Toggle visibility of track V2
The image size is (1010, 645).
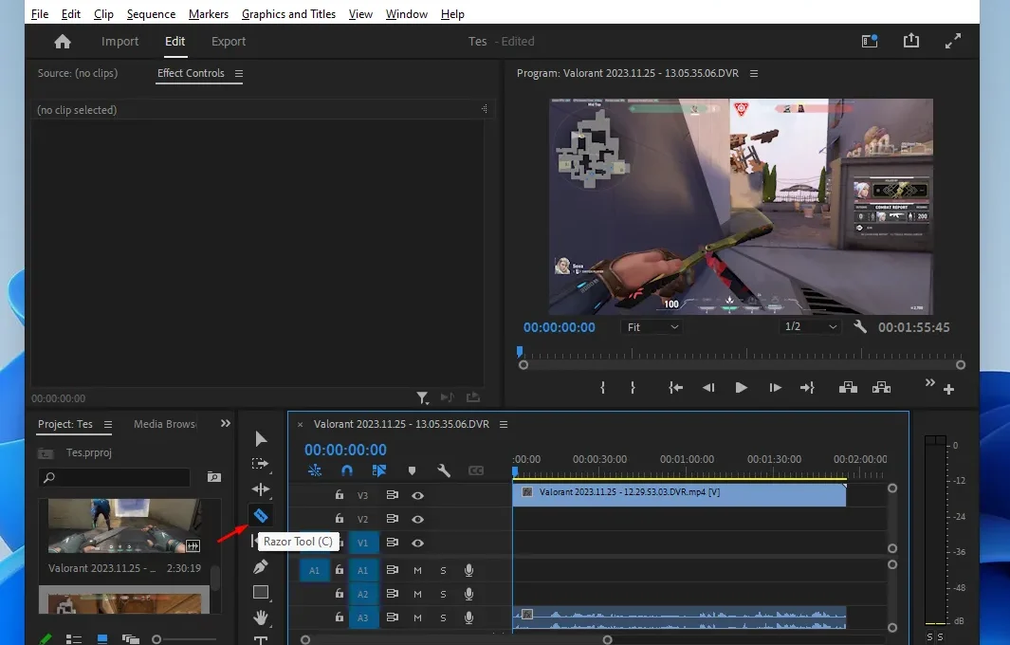click(x=417, y=520)
